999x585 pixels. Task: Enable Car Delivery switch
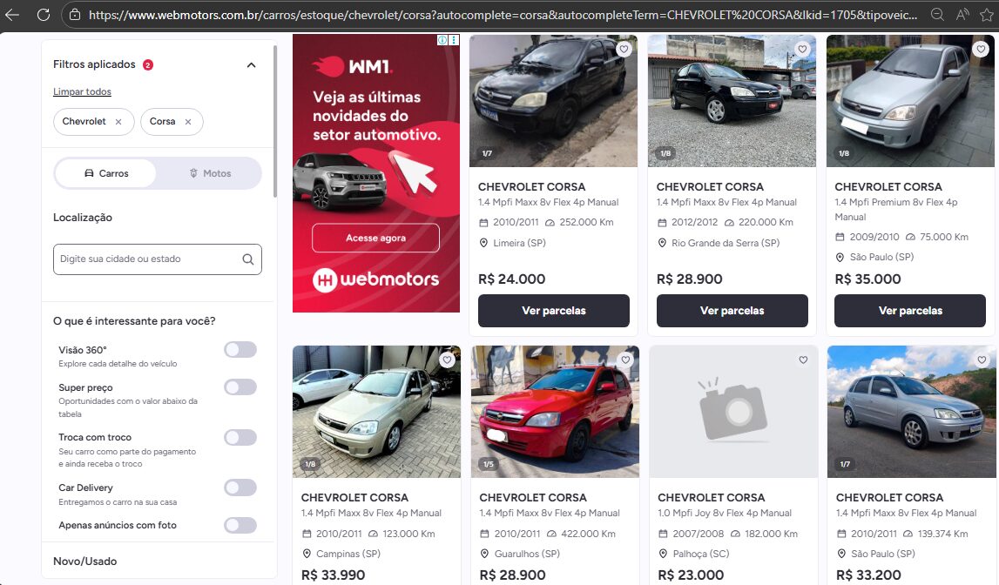(x=240, y=487)
